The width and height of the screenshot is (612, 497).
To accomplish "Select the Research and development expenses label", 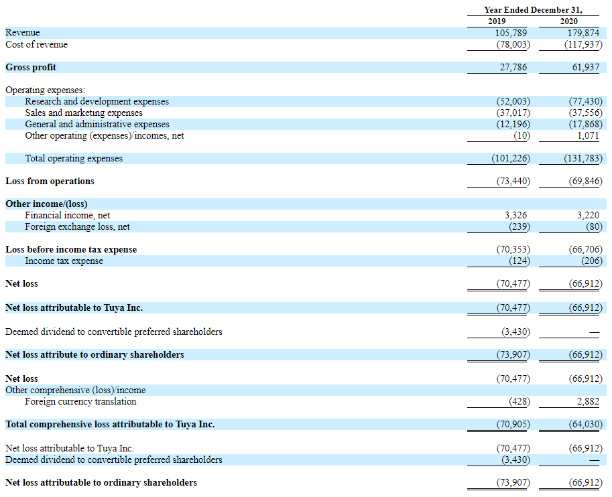I will point(97,101).
